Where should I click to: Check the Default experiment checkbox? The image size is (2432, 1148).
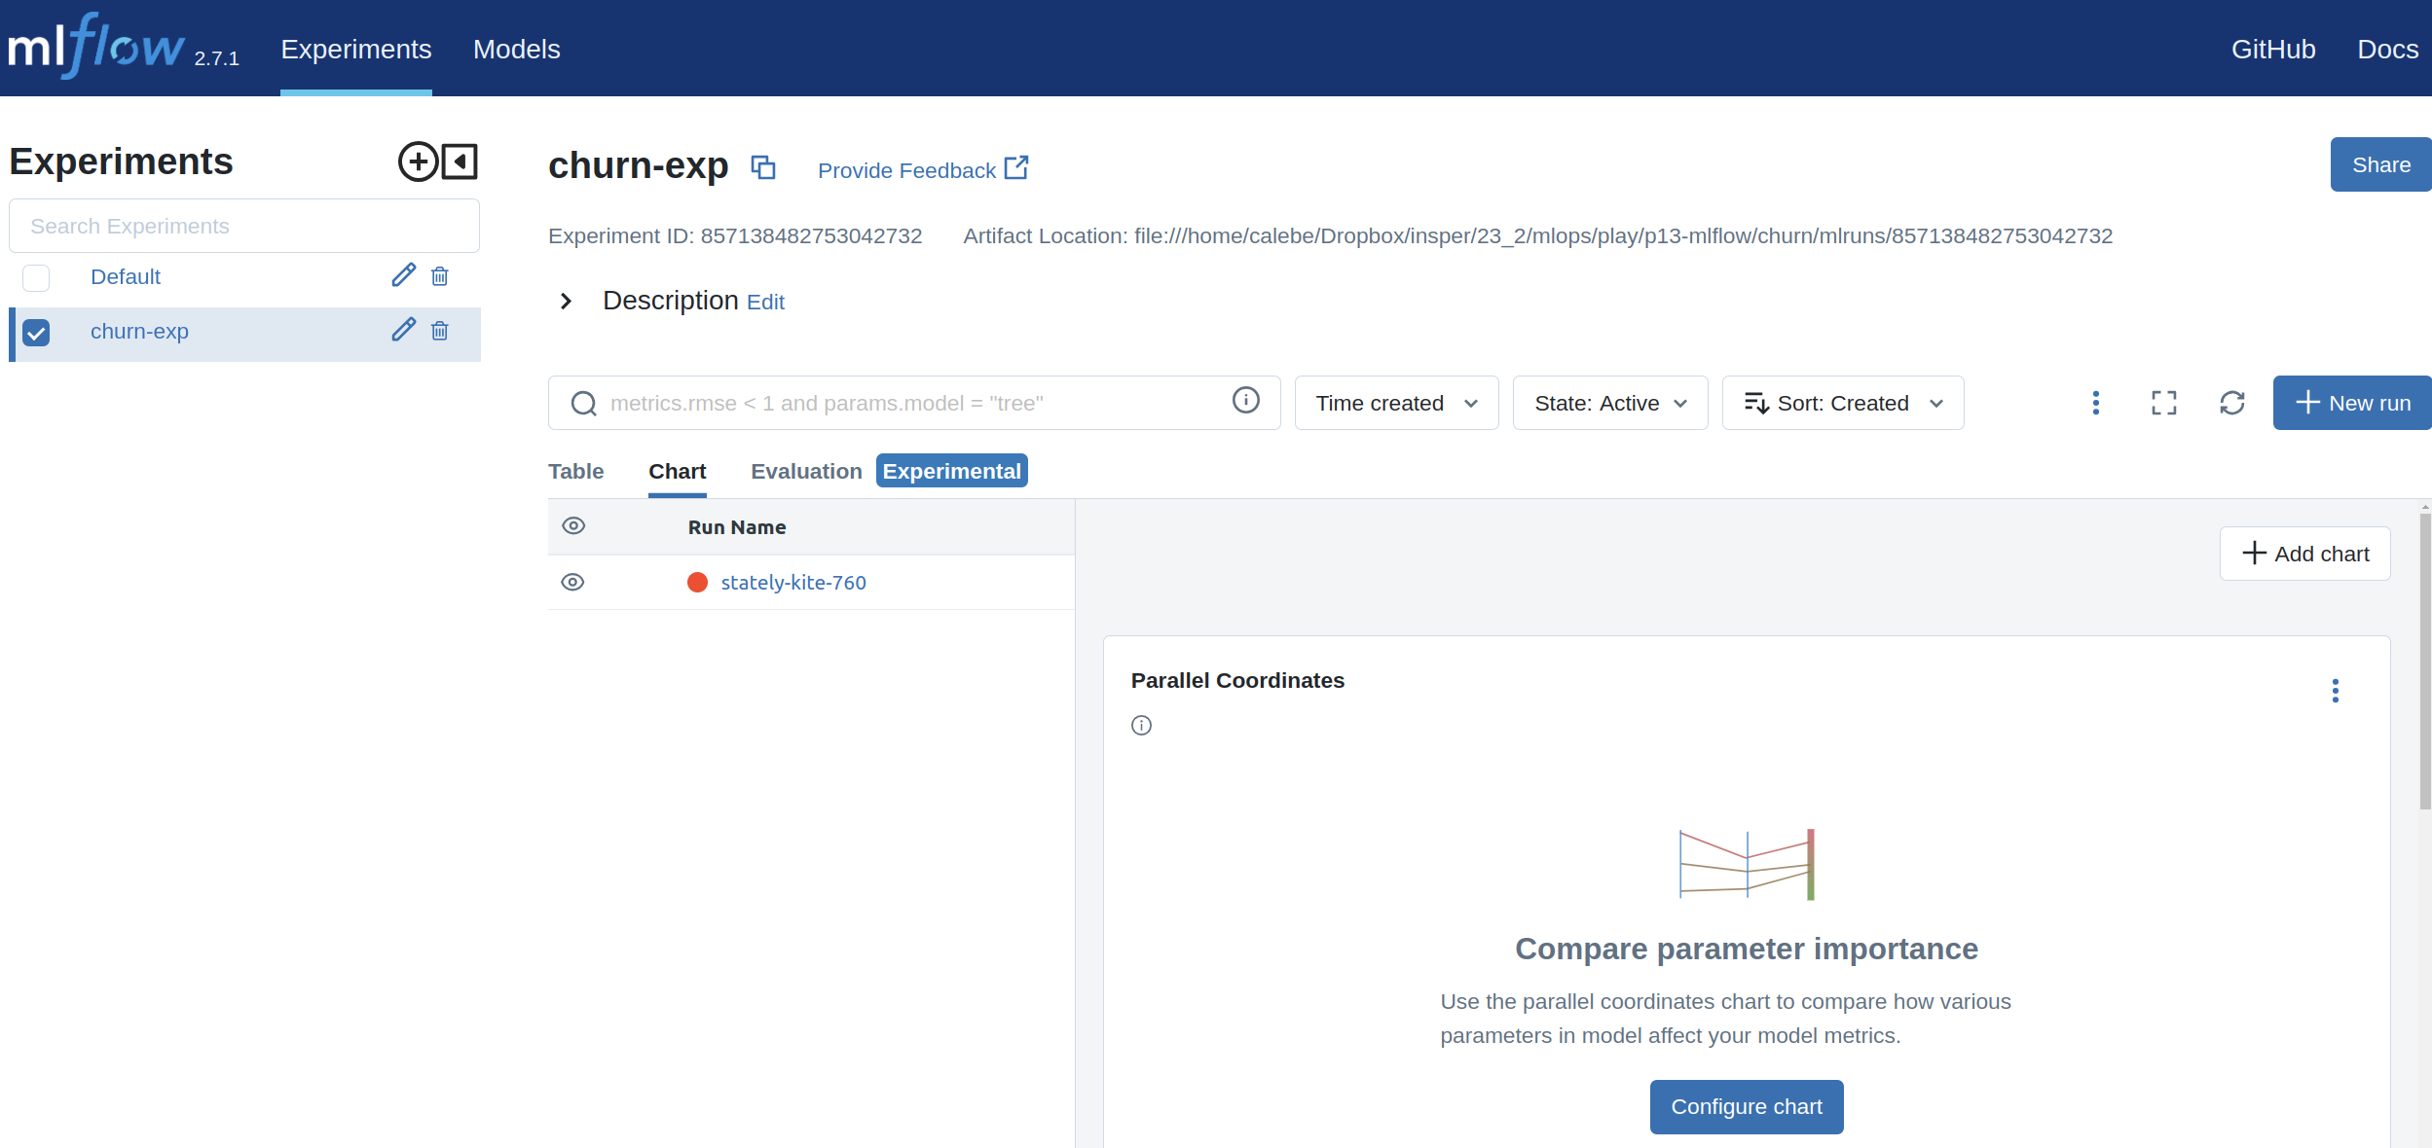point(36,278)
